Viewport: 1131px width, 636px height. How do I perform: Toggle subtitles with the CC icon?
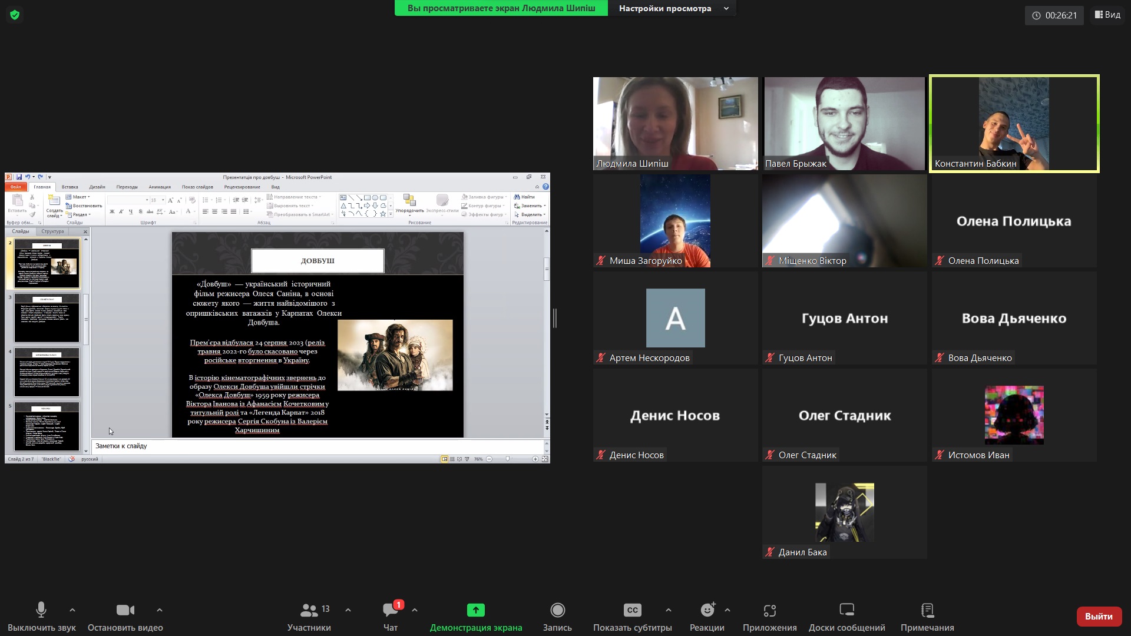coord(632,610)
